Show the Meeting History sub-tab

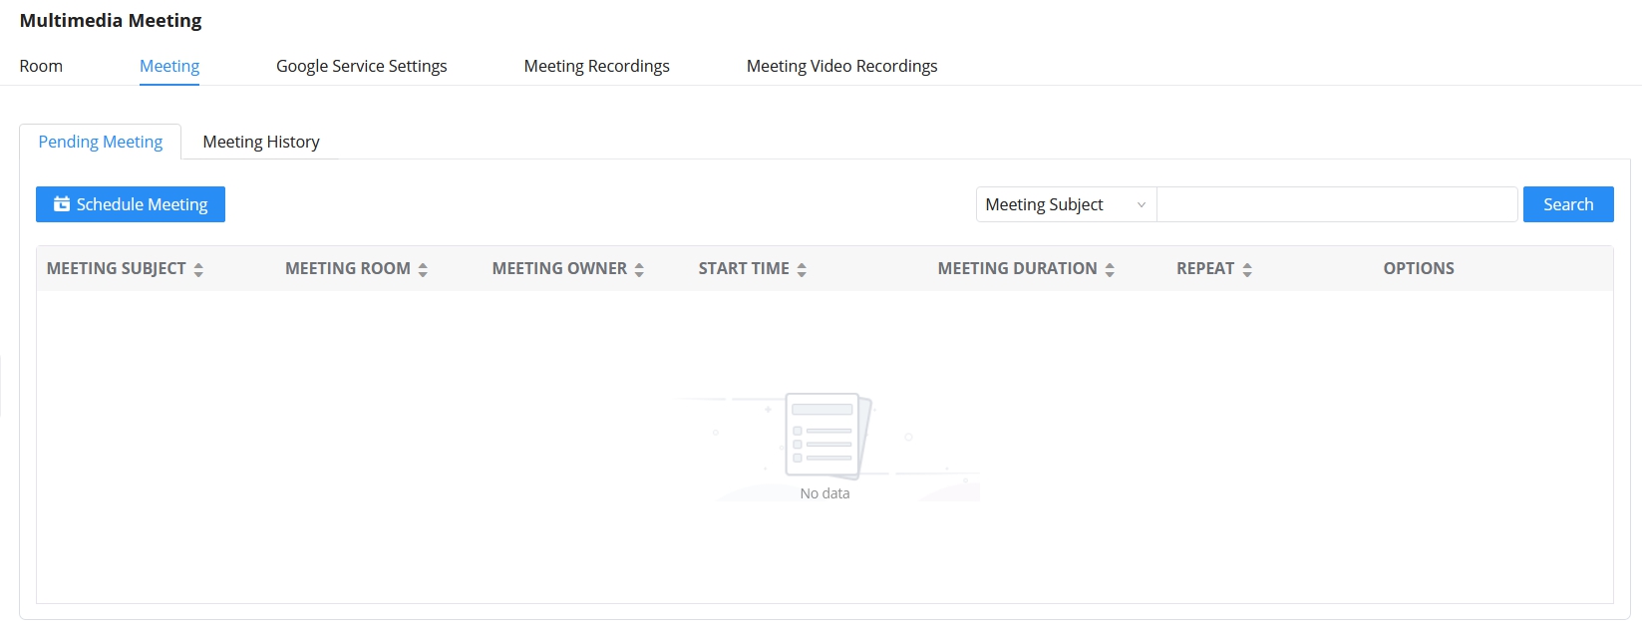point(261,142)
